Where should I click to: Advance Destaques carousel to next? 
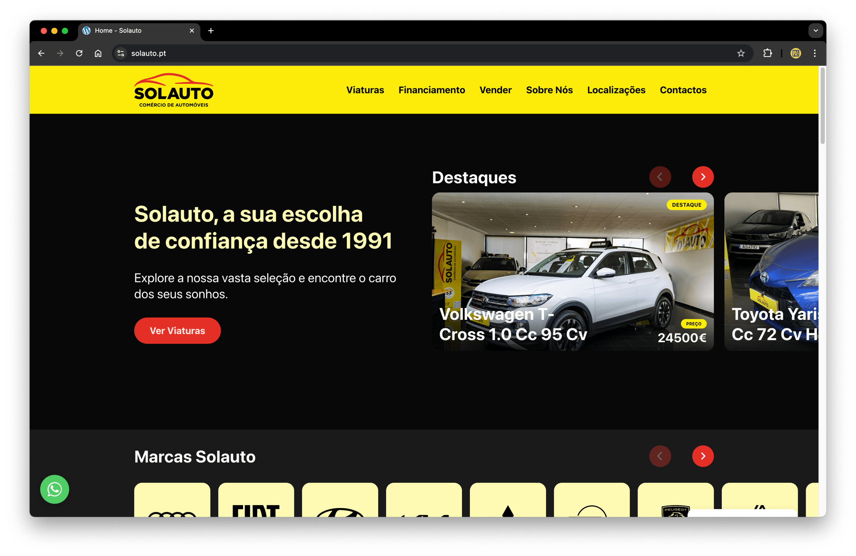click(x=703, y=177)
